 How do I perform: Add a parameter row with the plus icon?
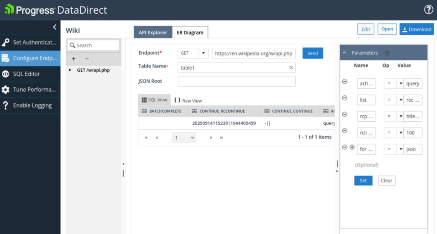click(352, 147)
